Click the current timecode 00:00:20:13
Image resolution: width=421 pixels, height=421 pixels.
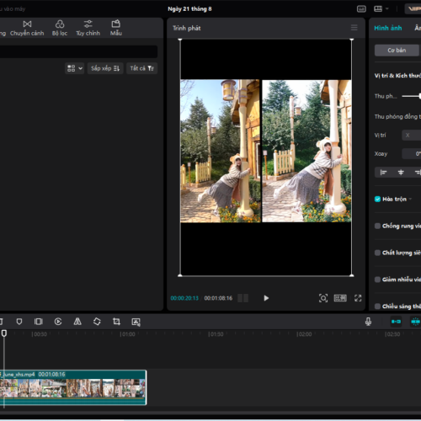tap(184, 298)
